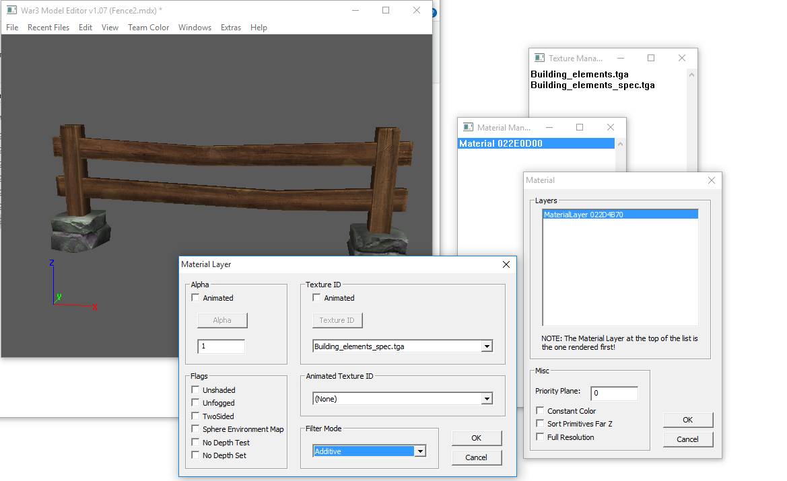Check the Full Resolution option
This screenshot has height=481, width=787.
[x=540, y=437]
